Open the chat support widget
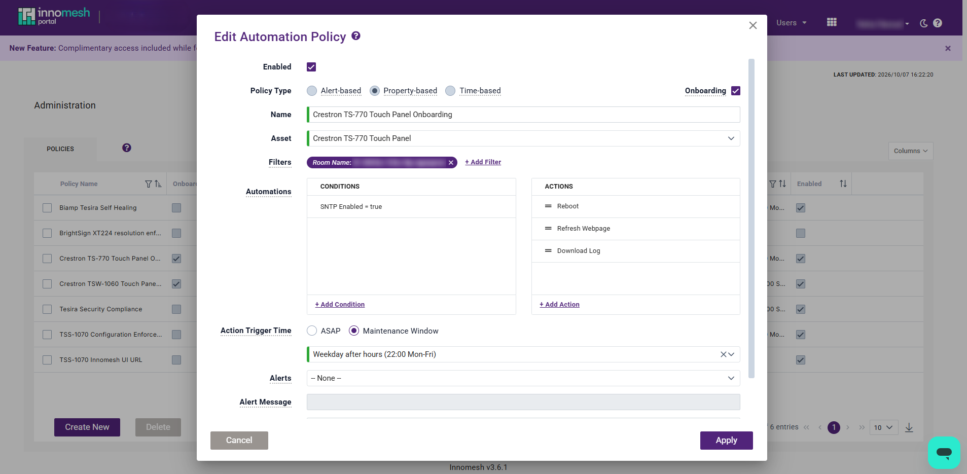This screenshot has height=474, width=967. 944,452
